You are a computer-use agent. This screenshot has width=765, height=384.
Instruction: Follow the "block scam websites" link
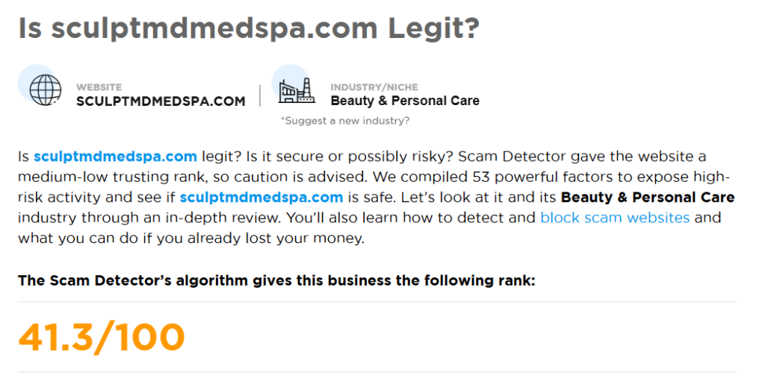coord(615,218)
